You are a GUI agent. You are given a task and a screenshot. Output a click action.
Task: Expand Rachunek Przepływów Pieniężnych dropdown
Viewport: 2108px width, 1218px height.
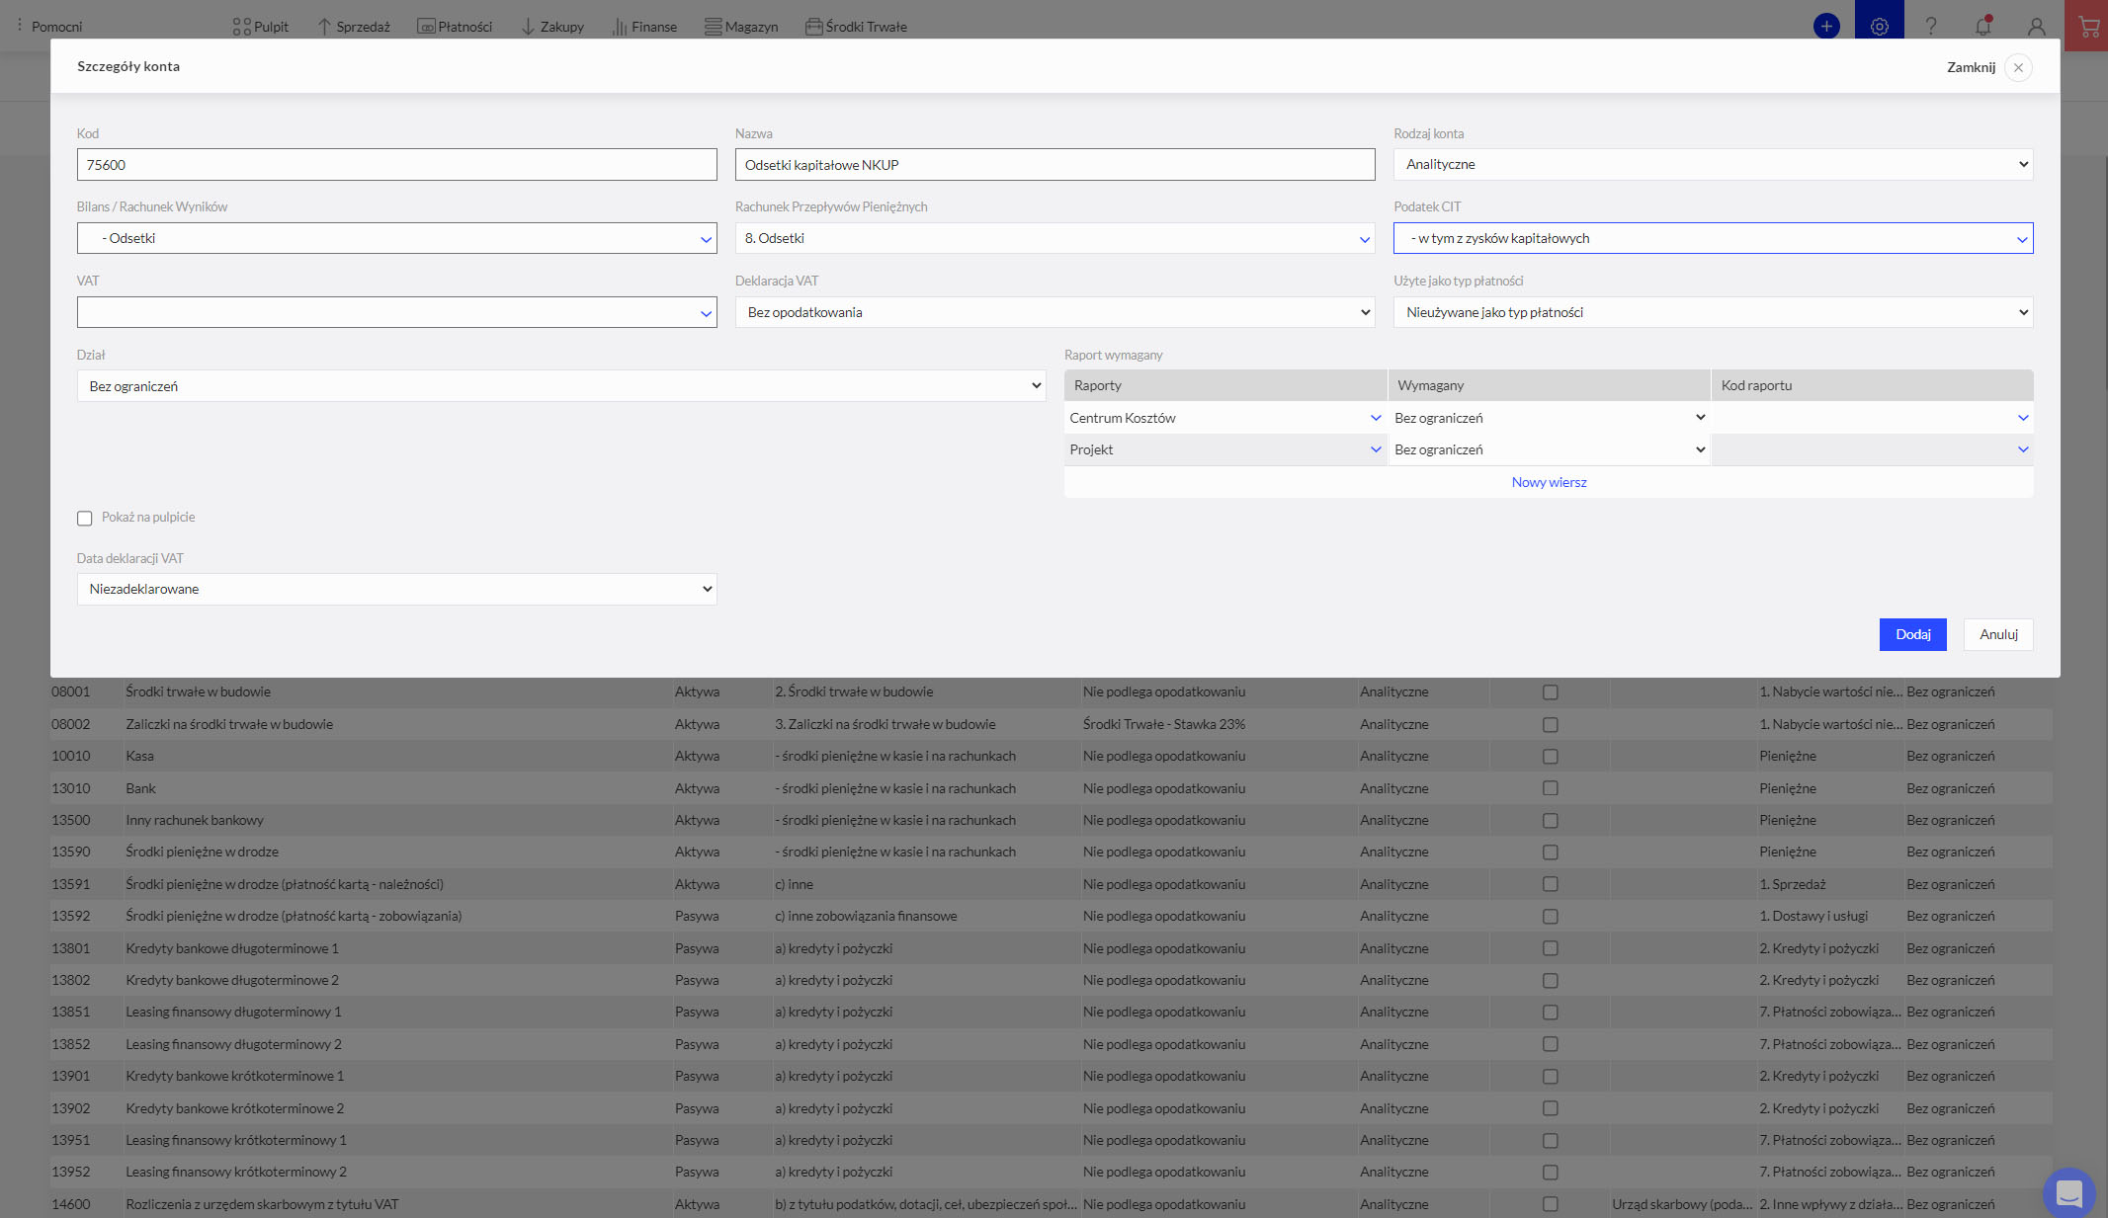point(1054,238)
